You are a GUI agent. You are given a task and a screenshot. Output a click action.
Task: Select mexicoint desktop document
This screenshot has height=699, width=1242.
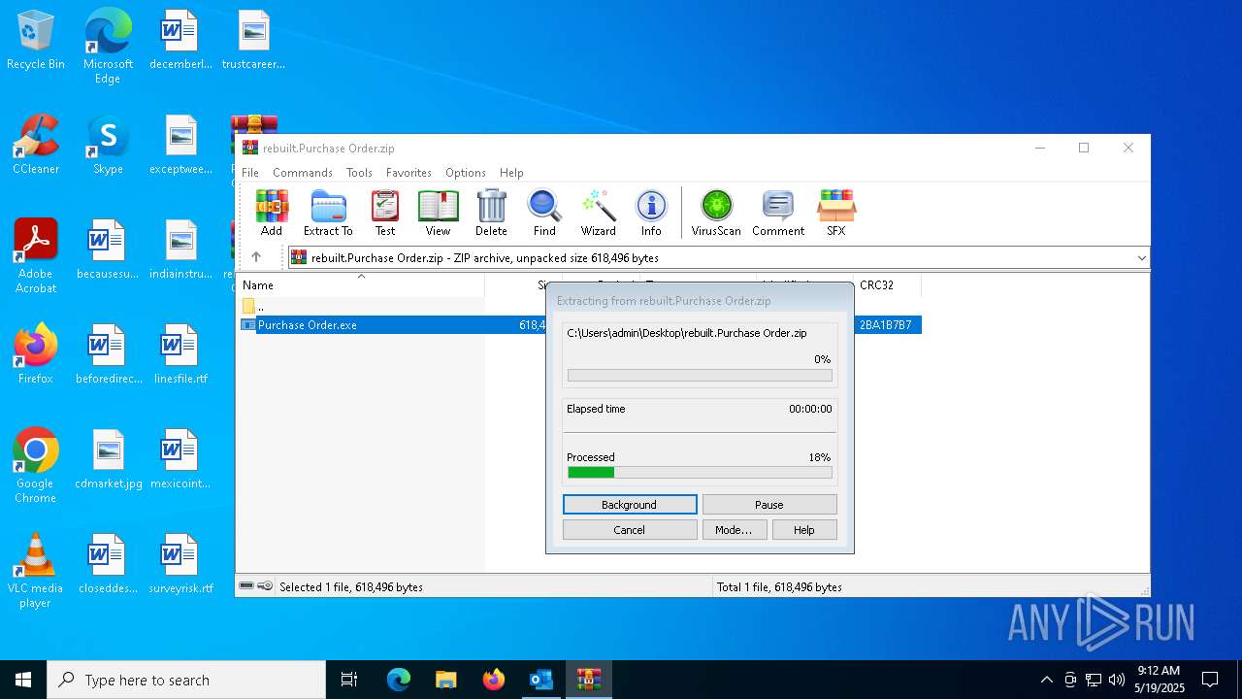(180, 459)
